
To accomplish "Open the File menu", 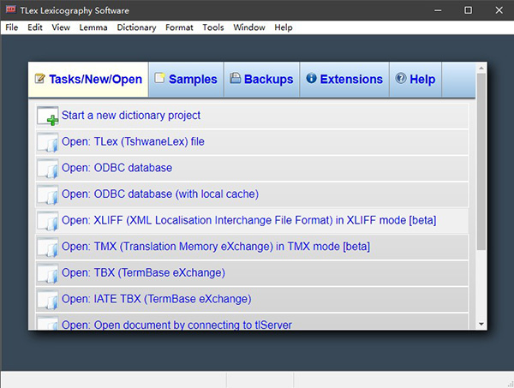I will click(x=11, y=27).
